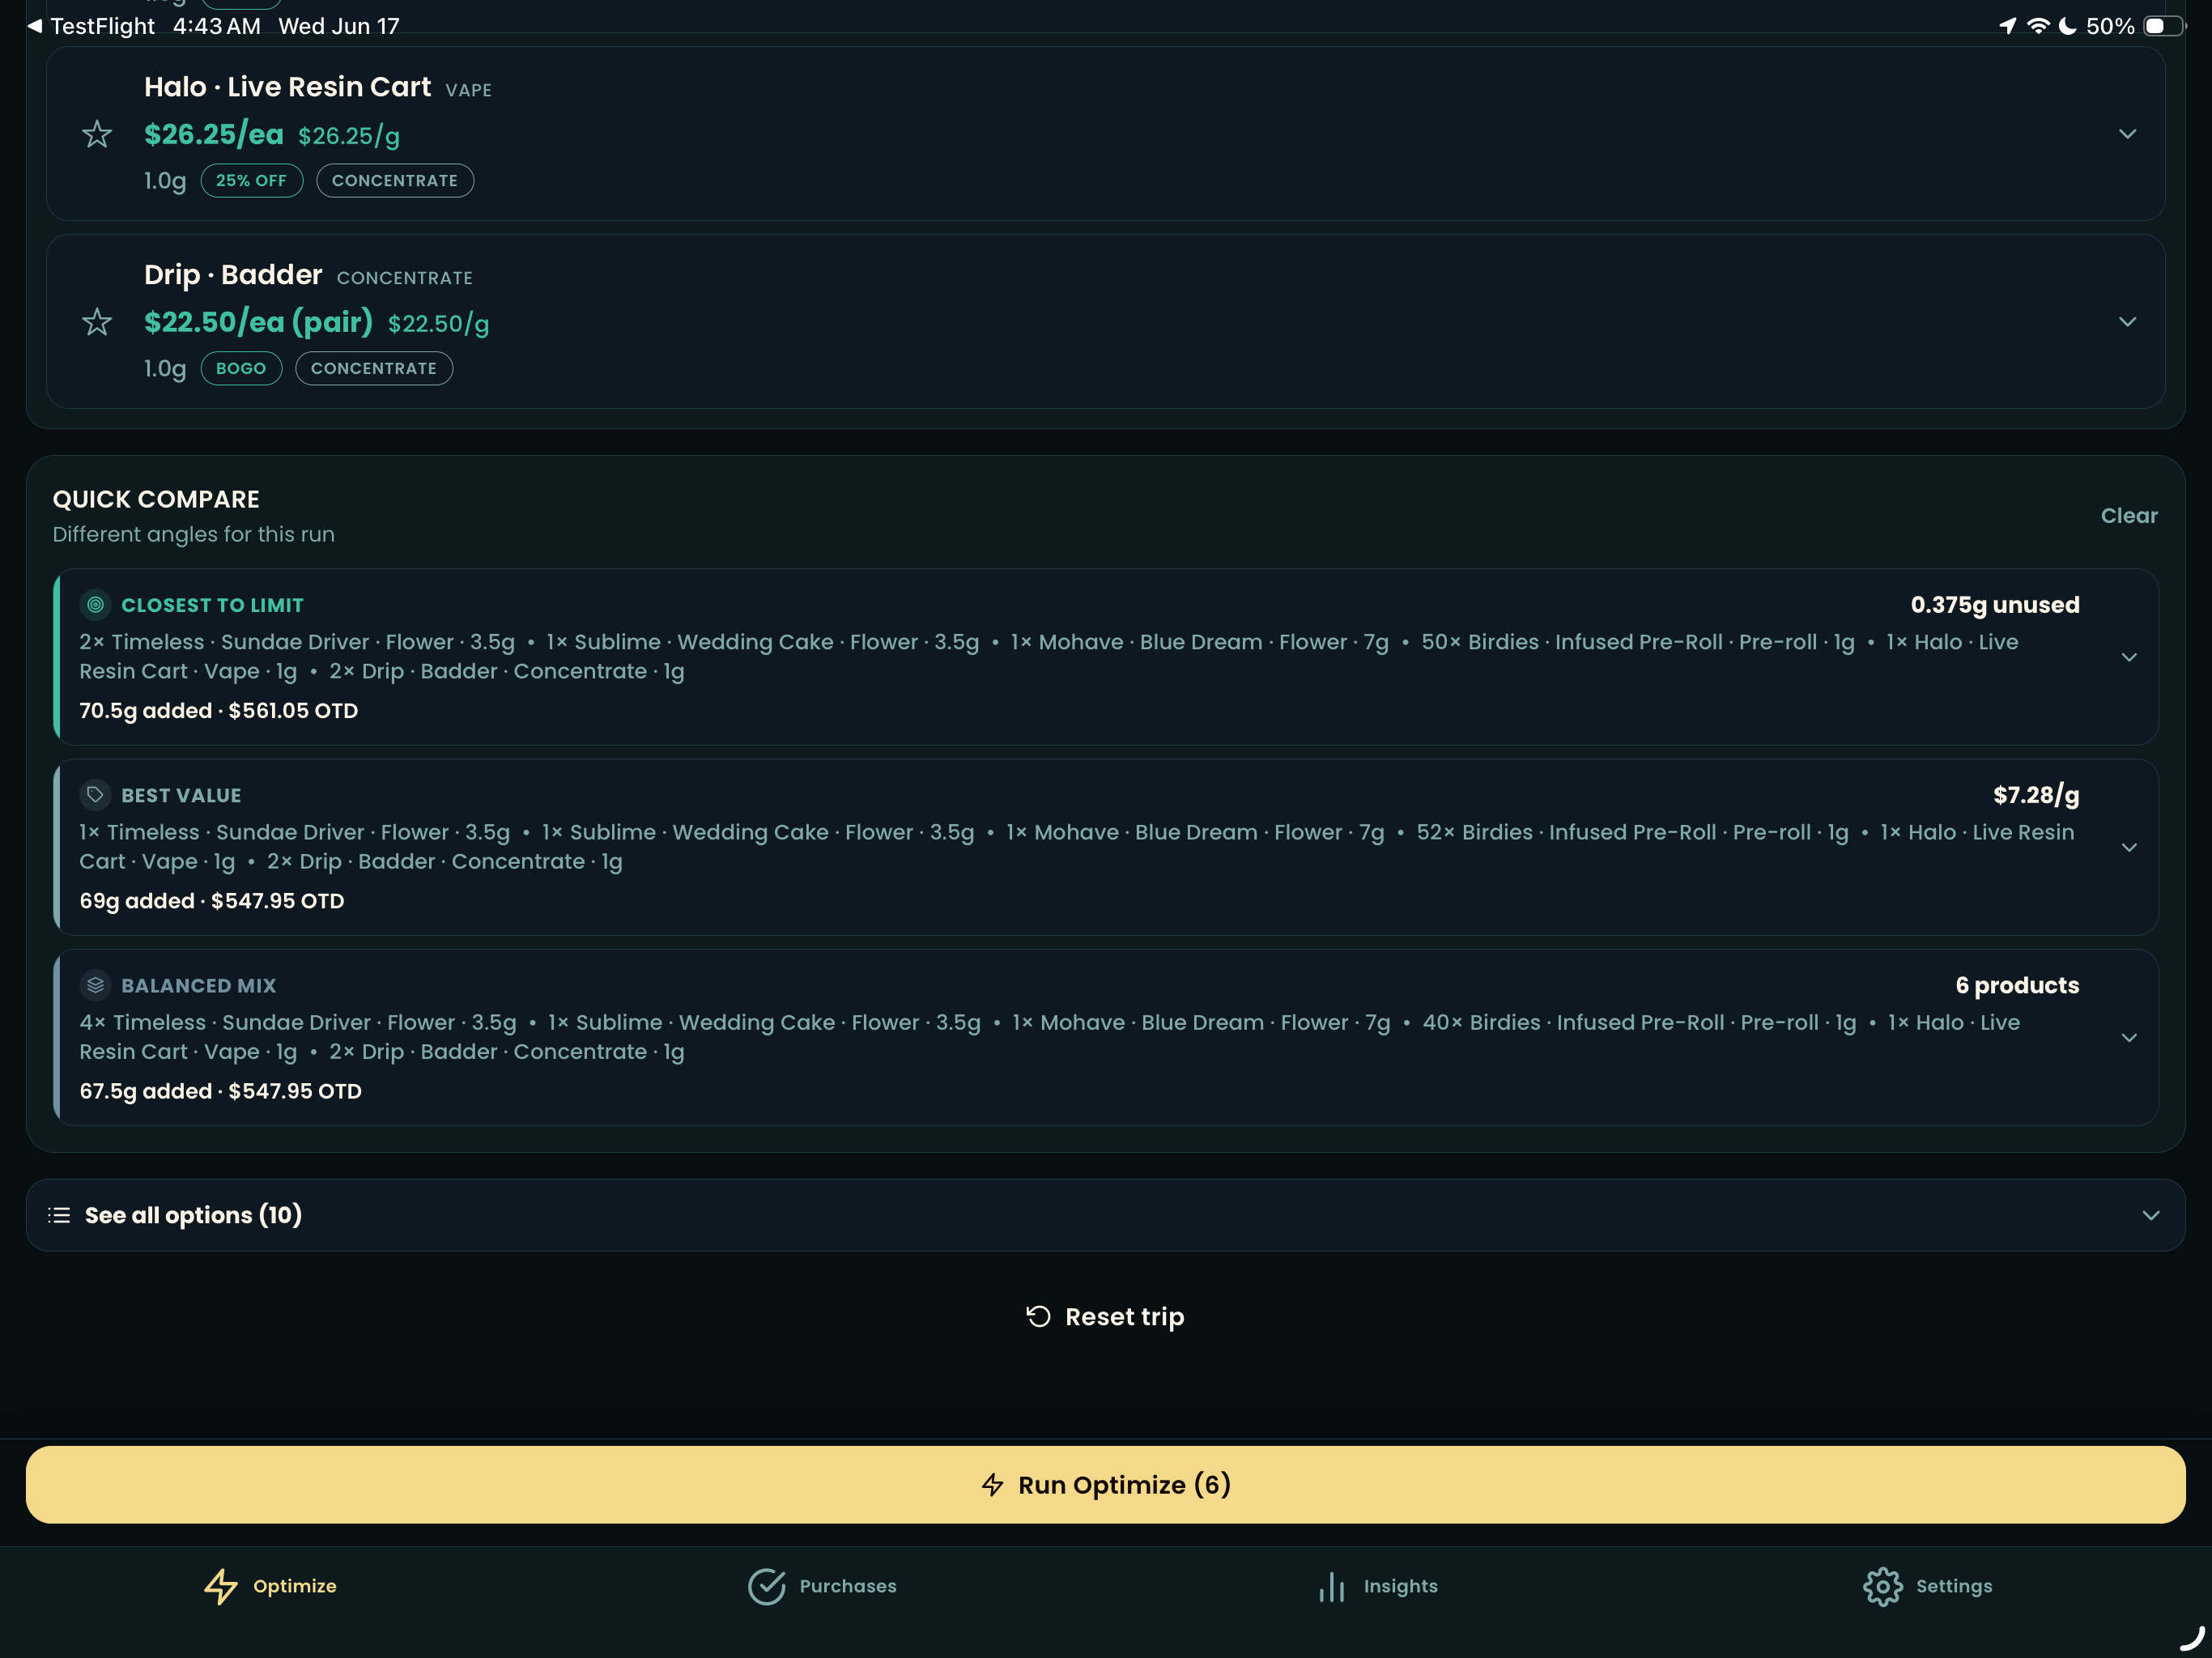Image resolution: width=2212 pixels, height=1658 pixels.
Task: Click the 0.375g unused value
Action: click(1995, 605)
